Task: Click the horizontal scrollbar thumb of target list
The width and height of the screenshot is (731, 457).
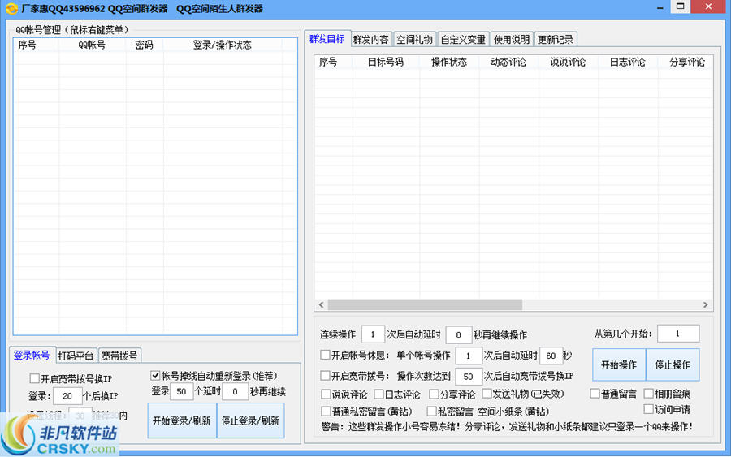Action: (424, 305)
